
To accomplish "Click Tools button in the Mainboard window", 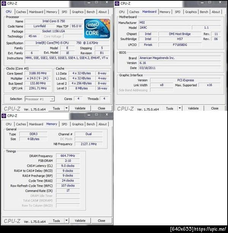I will pos(169,108).
